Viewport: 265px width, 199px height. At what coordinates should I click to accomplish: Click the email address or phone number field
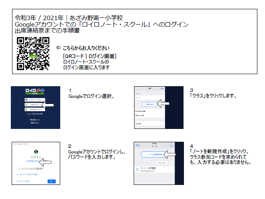36,169
